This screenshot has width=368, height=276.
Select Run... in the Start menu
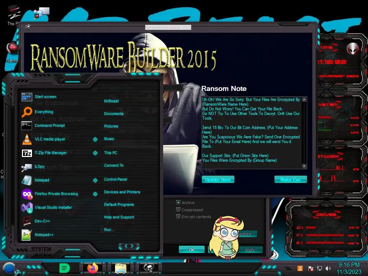coord(109,230)
